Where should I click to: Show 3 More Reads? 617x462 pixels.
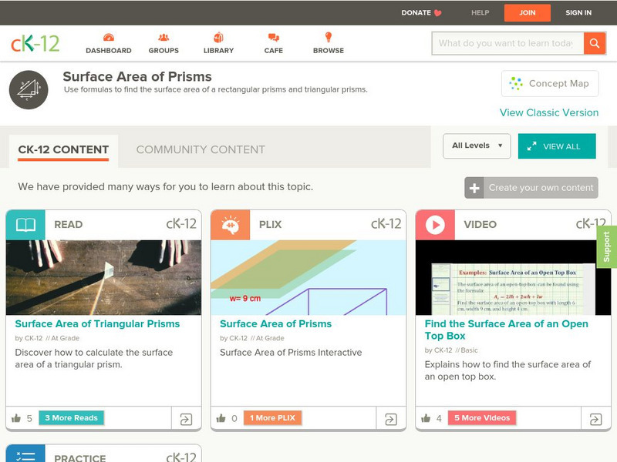coord(71,418)
